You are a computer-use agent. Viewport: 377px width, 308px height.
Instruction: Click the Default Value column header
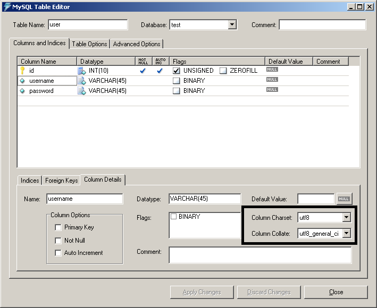coord(289,62)
